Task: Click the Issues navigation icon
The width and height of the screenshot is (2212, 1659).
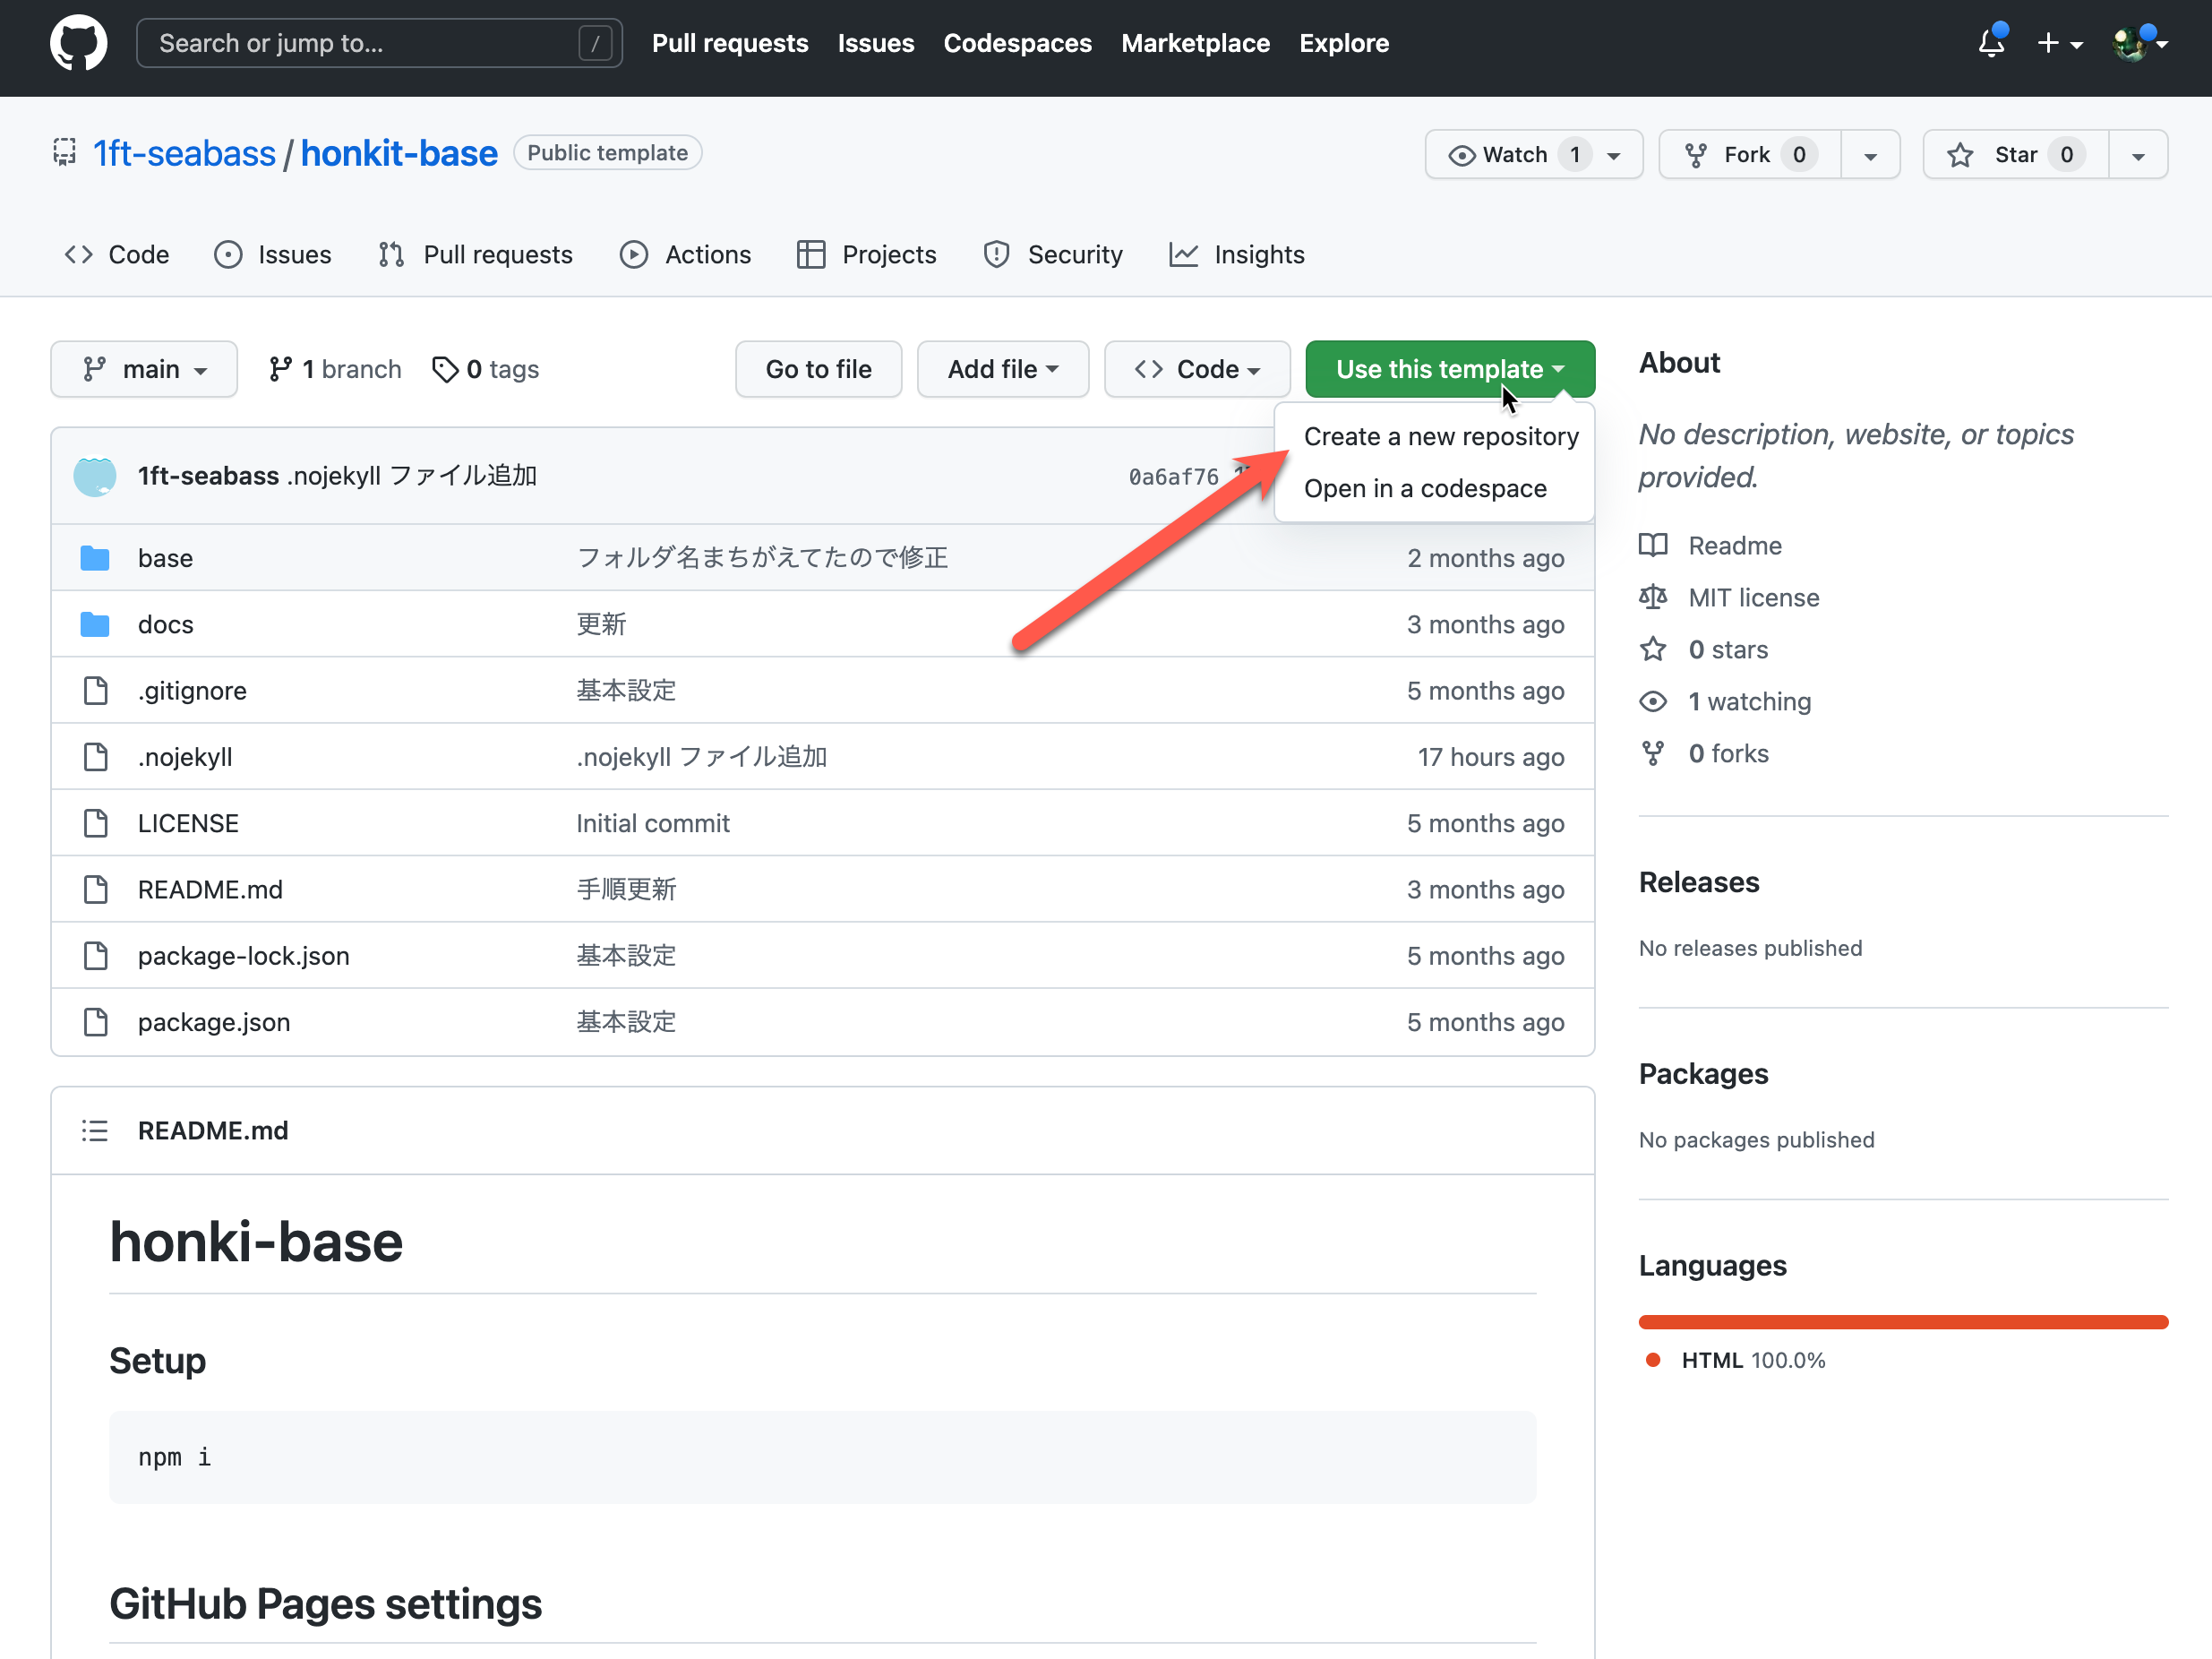Action: (x=227, y=254)
